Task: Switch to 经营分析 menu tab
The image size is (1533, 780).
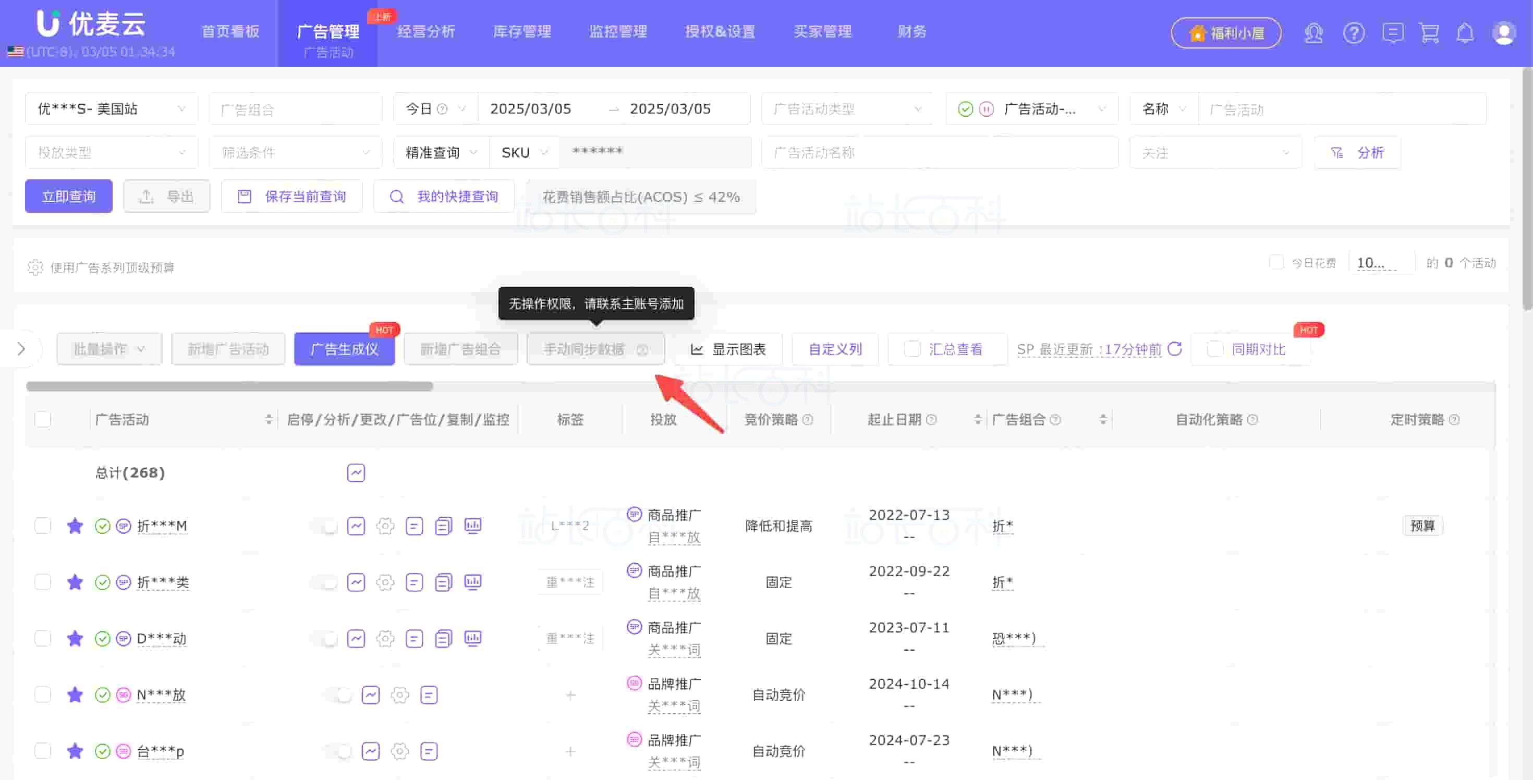Action: click(425, 31)
